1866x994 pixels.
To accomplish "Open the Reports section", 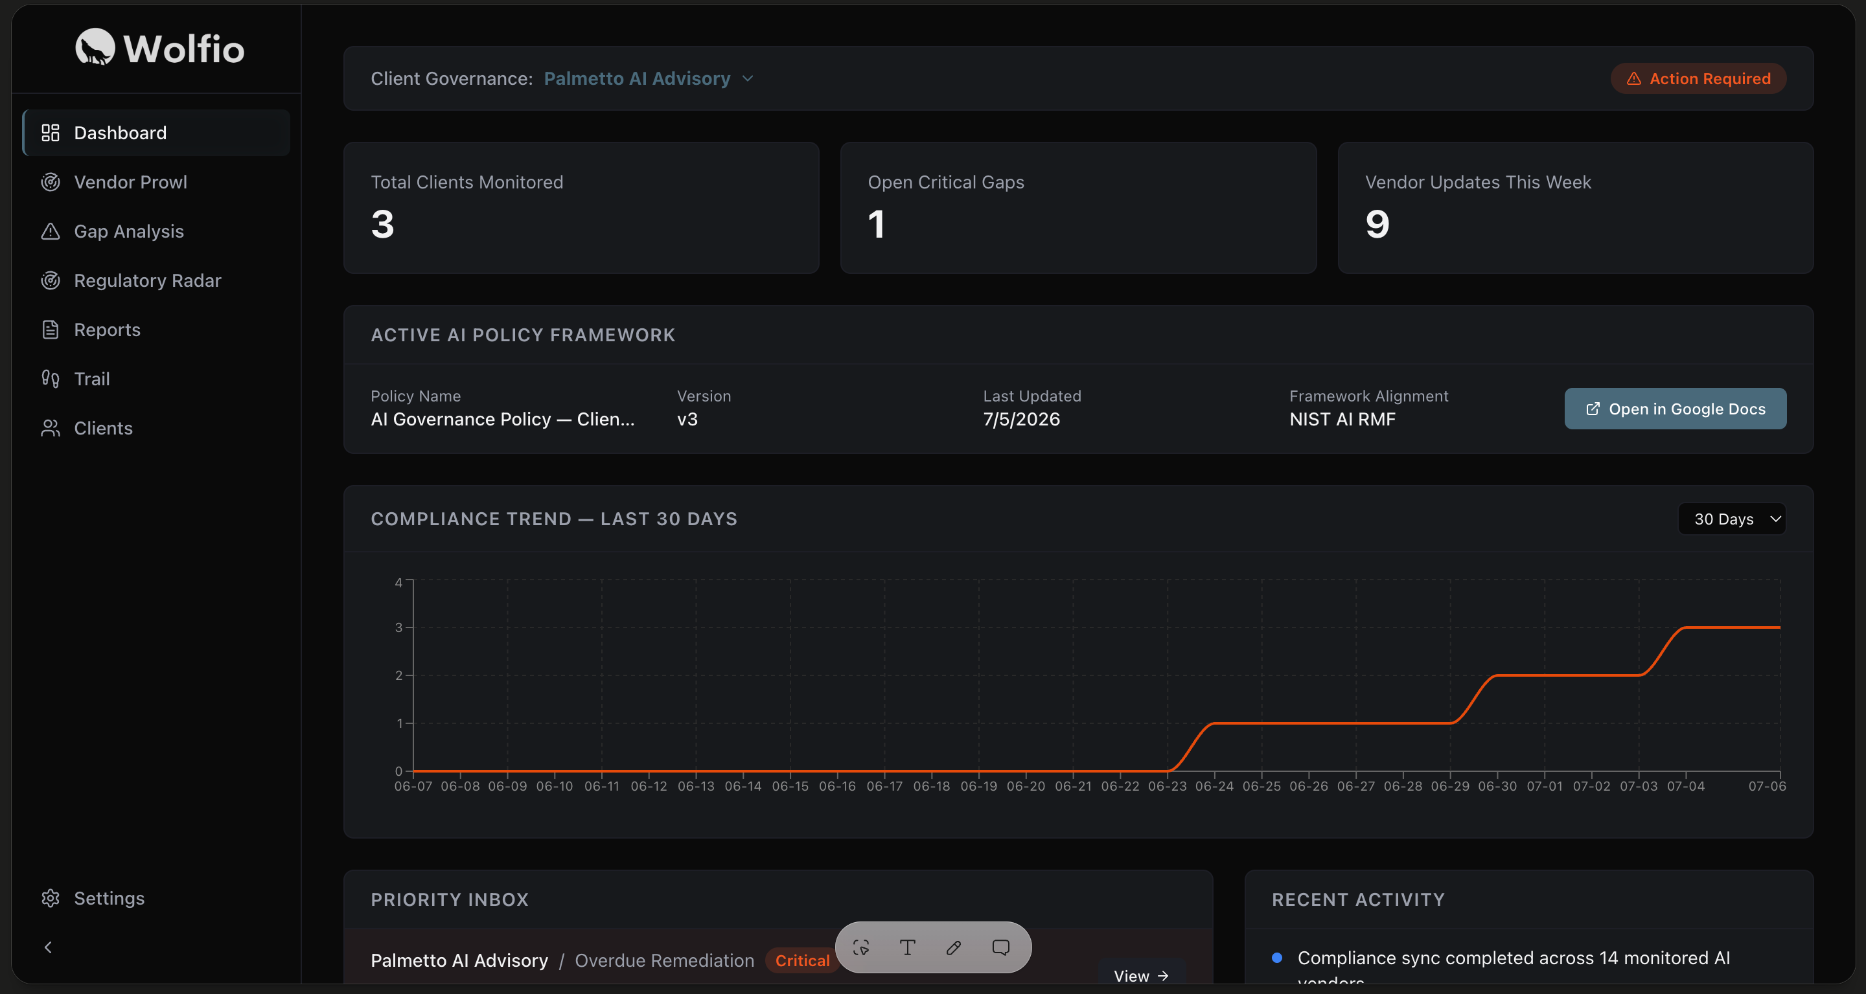I will click(155, 330).
